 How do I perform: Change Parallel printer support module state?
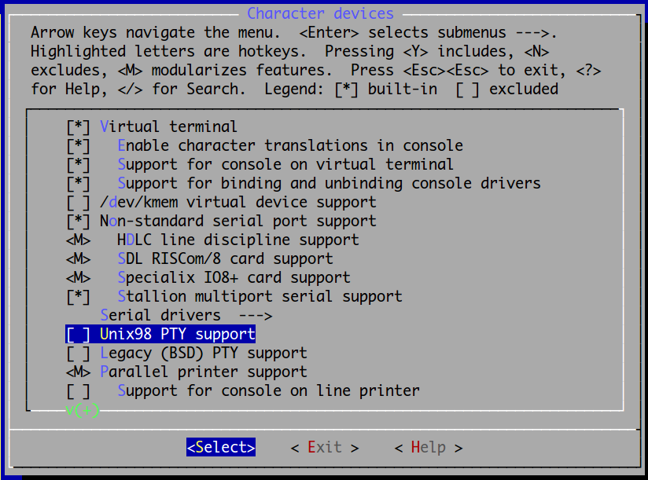(x=78, y=372)
